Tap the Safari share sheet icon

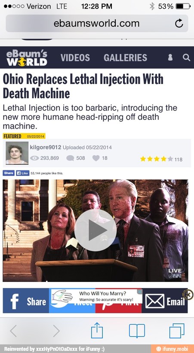(97, 331)
